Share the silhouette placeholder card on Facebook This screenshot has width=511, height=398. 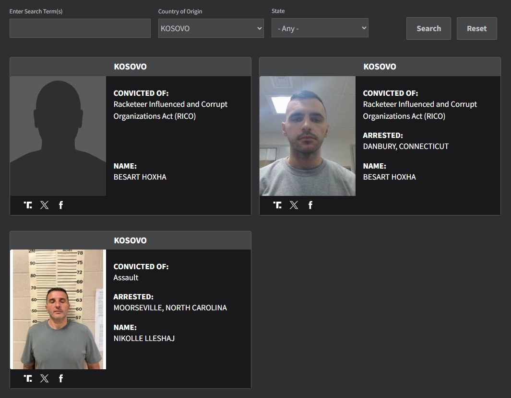click(61, 205)
